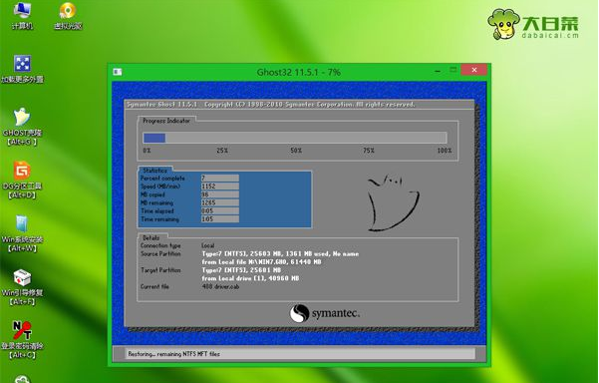Click the Ghost32 11.5.1 title bar
This screenshot has height=383, width=599.
coord(298,72)
